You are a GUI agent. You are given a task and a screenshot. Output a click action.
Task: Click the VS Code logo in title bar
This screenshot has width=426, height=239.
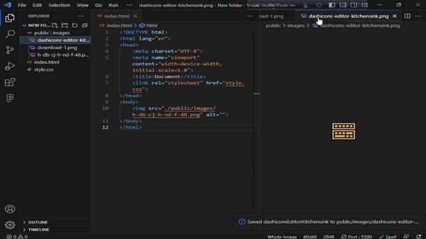click(x=7, y=5)
